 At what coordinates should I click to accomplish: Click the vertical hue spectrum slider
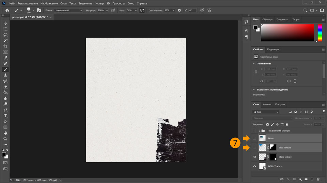320,33
